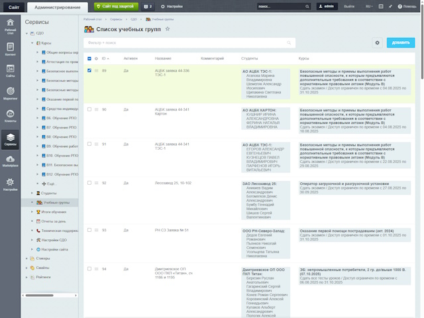Add page to favorites with star icon
The height and width of the screenshot is (318, 424).
click(x=168, y=28)
